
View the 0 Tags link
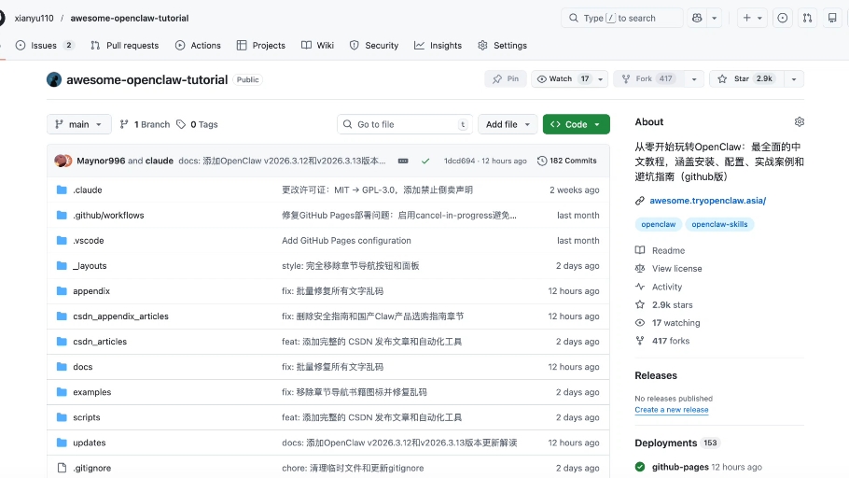[197, 124]
